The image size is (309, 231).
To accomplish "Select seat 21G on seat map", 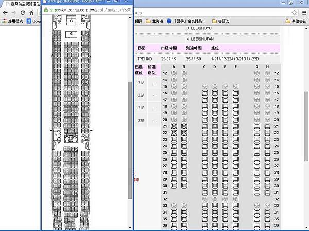I will click(257, 126).
